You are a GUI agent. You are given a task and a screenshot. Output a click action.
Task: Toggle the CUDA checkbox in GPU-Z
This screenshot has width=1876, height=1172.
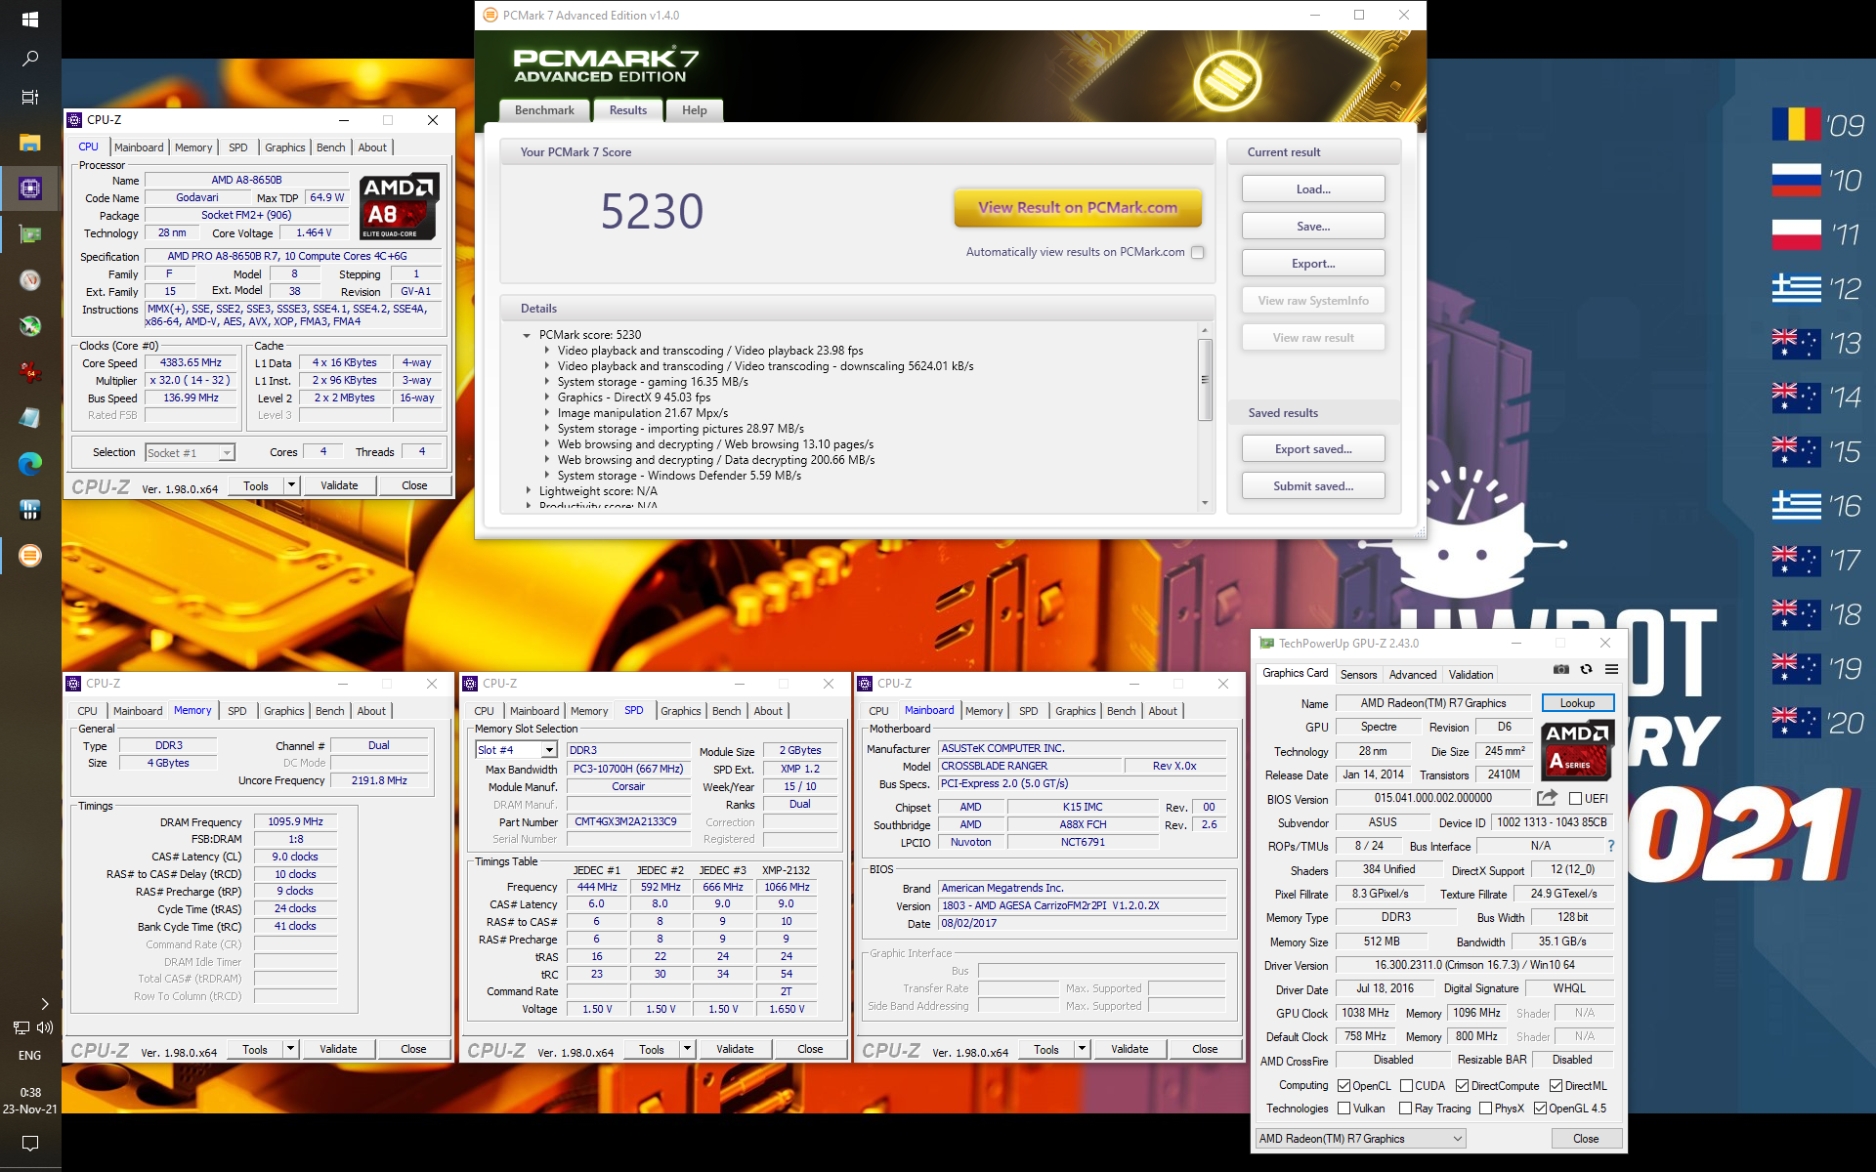(x=1406, y=1086)
